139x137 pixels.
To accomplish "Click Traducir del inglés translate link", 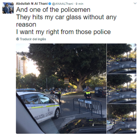I will coord(33,39).
